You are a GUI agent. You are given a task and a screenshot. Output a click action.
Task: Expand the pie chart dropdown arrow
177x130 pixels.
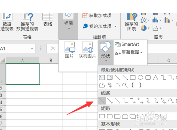pyautogui.click(x=149, y=28)
